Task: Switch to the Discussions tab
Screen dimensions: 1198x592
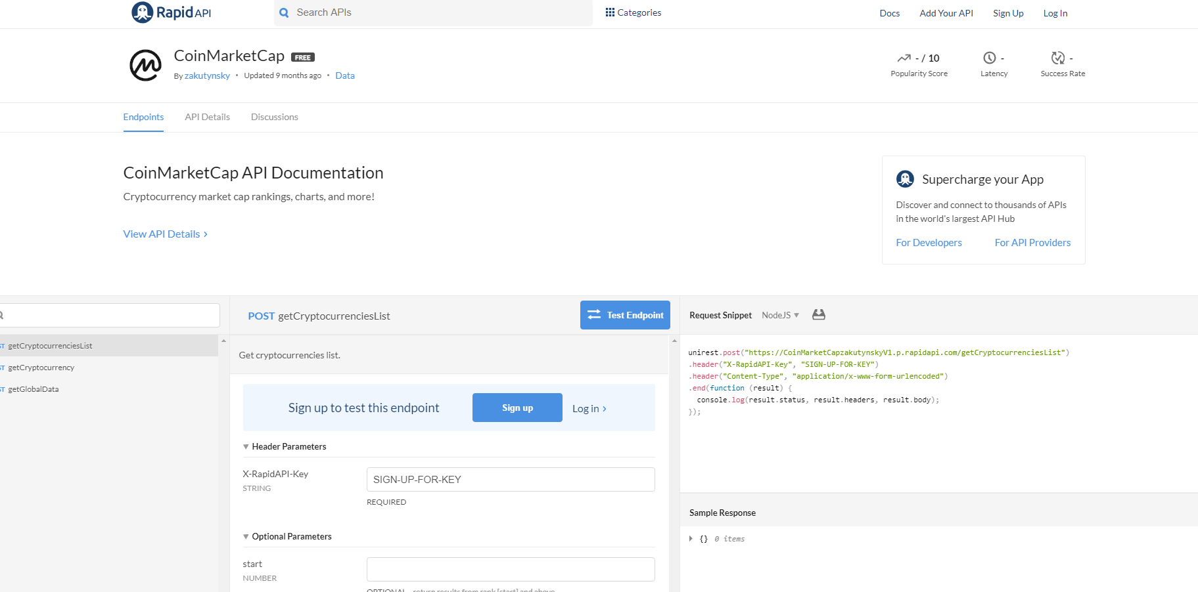Action: [x=274, y=117]
